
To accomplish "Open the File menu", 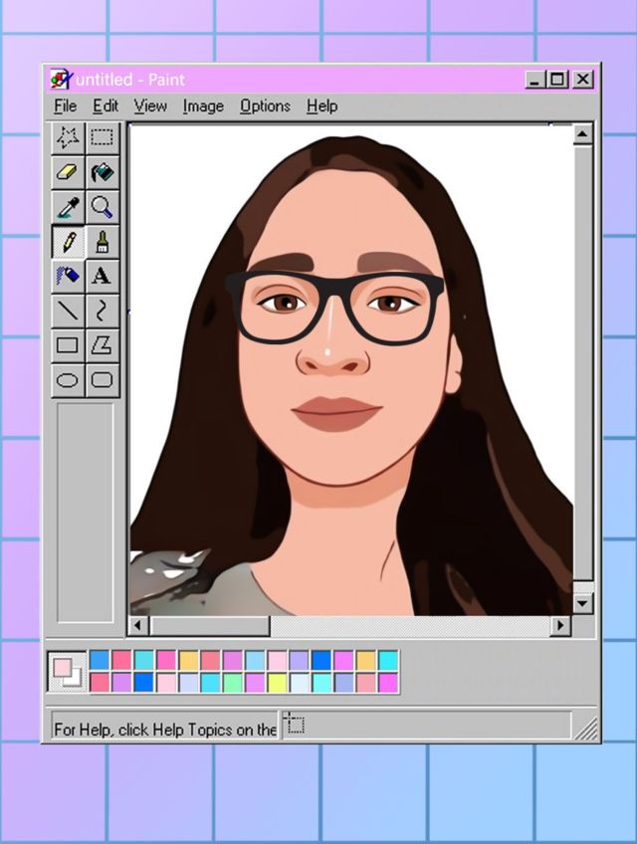I will pos(65,105).
